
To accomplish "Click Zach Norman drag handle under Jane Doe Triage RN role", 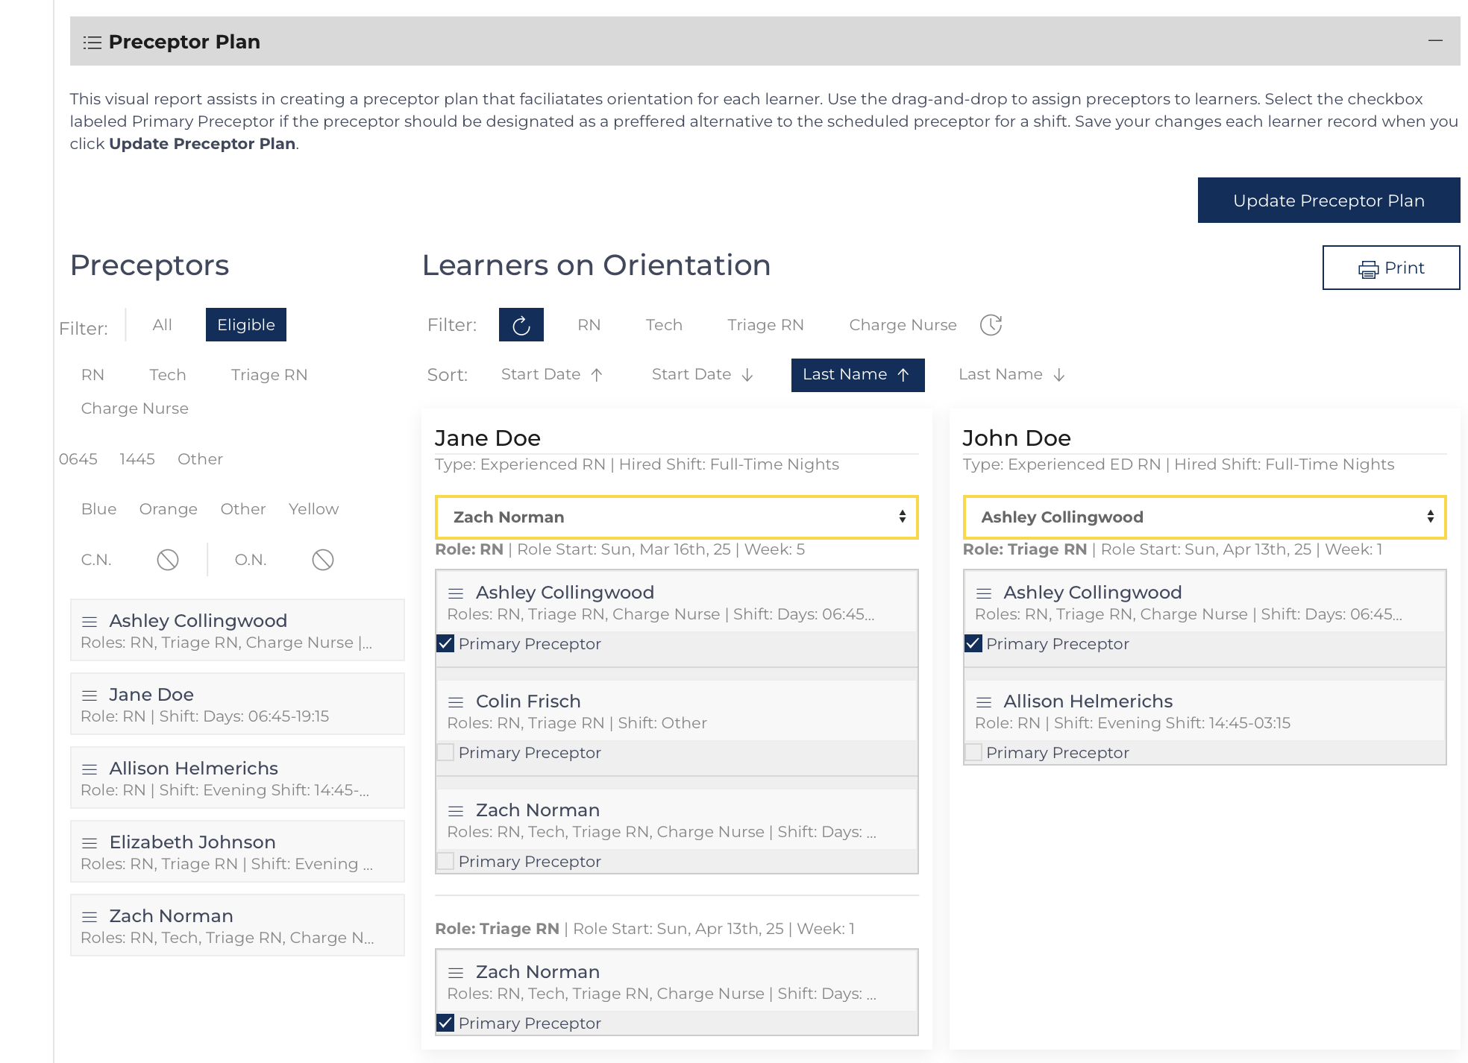I will coord(456,973).
